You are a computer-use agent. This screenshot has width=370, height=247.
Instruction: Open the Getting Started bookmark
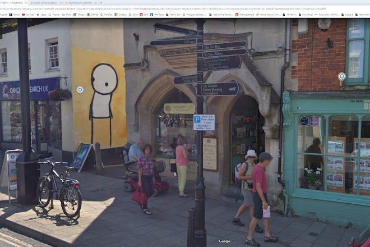(x=245, y=15)
